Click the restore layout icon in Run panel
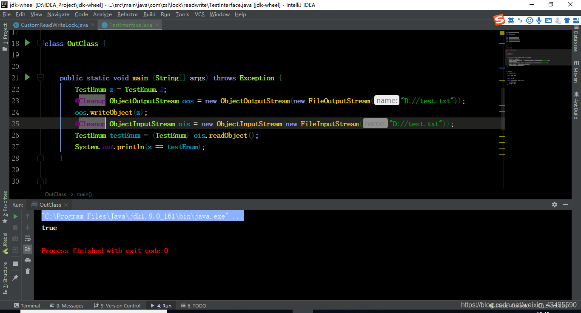Screen dimensions: 581x313 click(15, 264)
